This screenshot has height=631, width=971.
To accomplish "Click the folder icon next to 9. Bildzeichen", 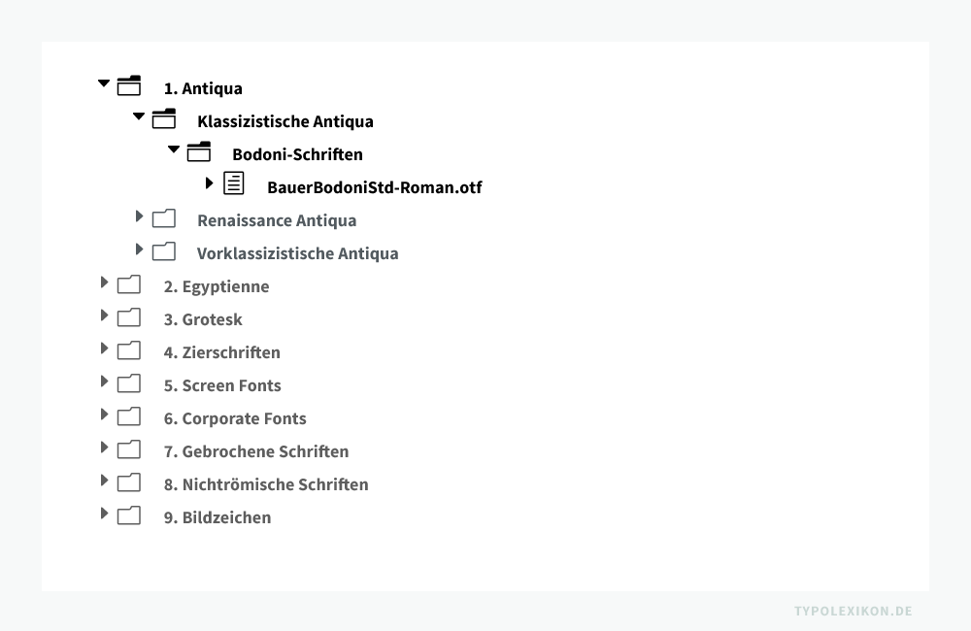I will 129,515.
